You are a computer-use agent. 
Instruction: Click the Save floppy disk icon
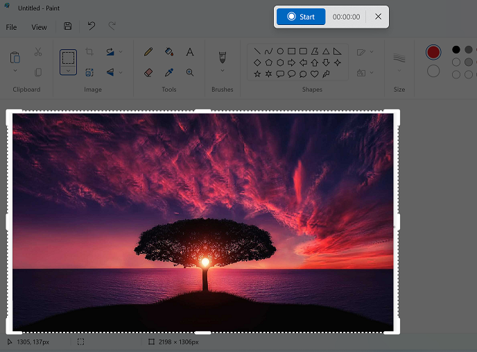[67, 26]
